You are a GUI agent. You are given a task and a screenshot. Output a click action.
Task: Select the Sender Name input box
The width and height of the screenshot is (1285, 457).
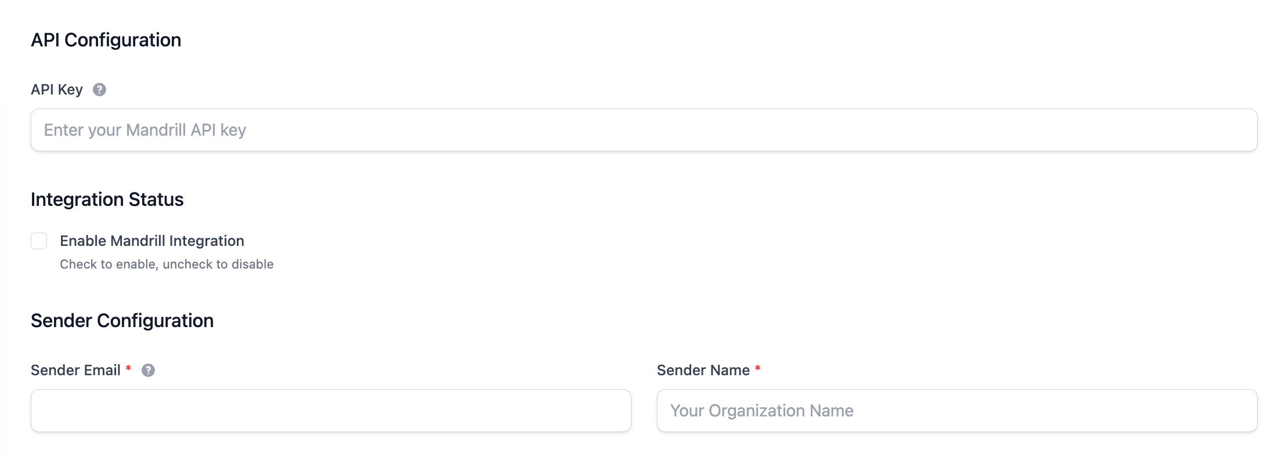coord(957,411)
